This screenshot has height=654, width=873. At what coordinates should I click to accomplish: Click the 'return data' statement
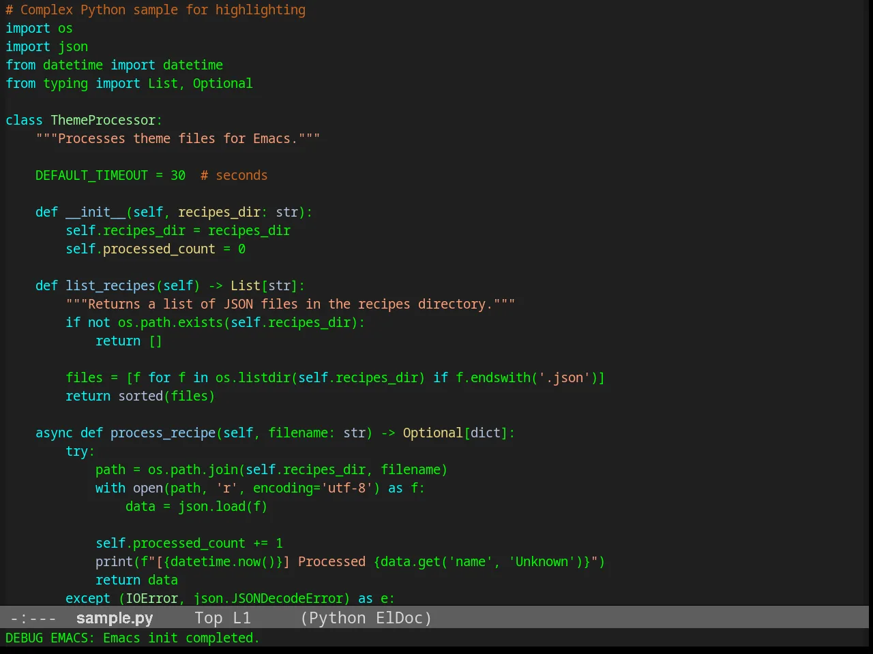click(x=136, y=580)
